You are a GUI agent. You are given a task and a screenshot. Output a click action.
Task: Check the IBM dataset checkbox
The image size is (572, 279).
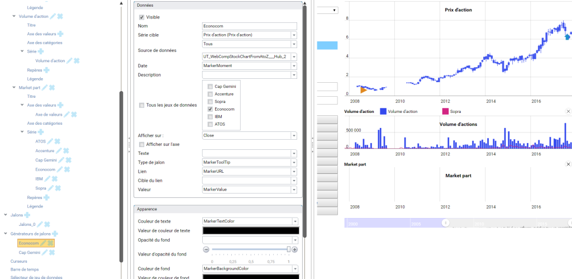(210, 116)
